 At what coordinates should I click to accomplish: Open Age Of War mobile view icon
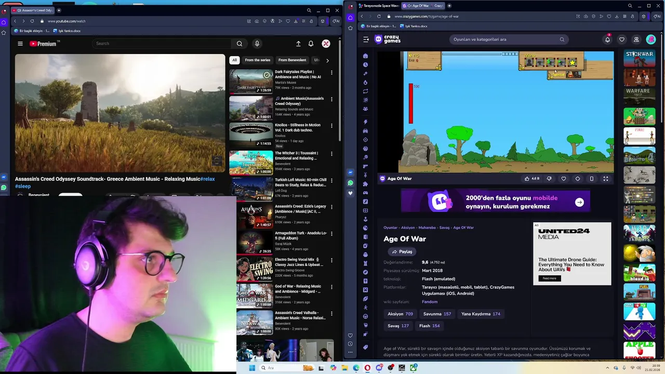592,179
